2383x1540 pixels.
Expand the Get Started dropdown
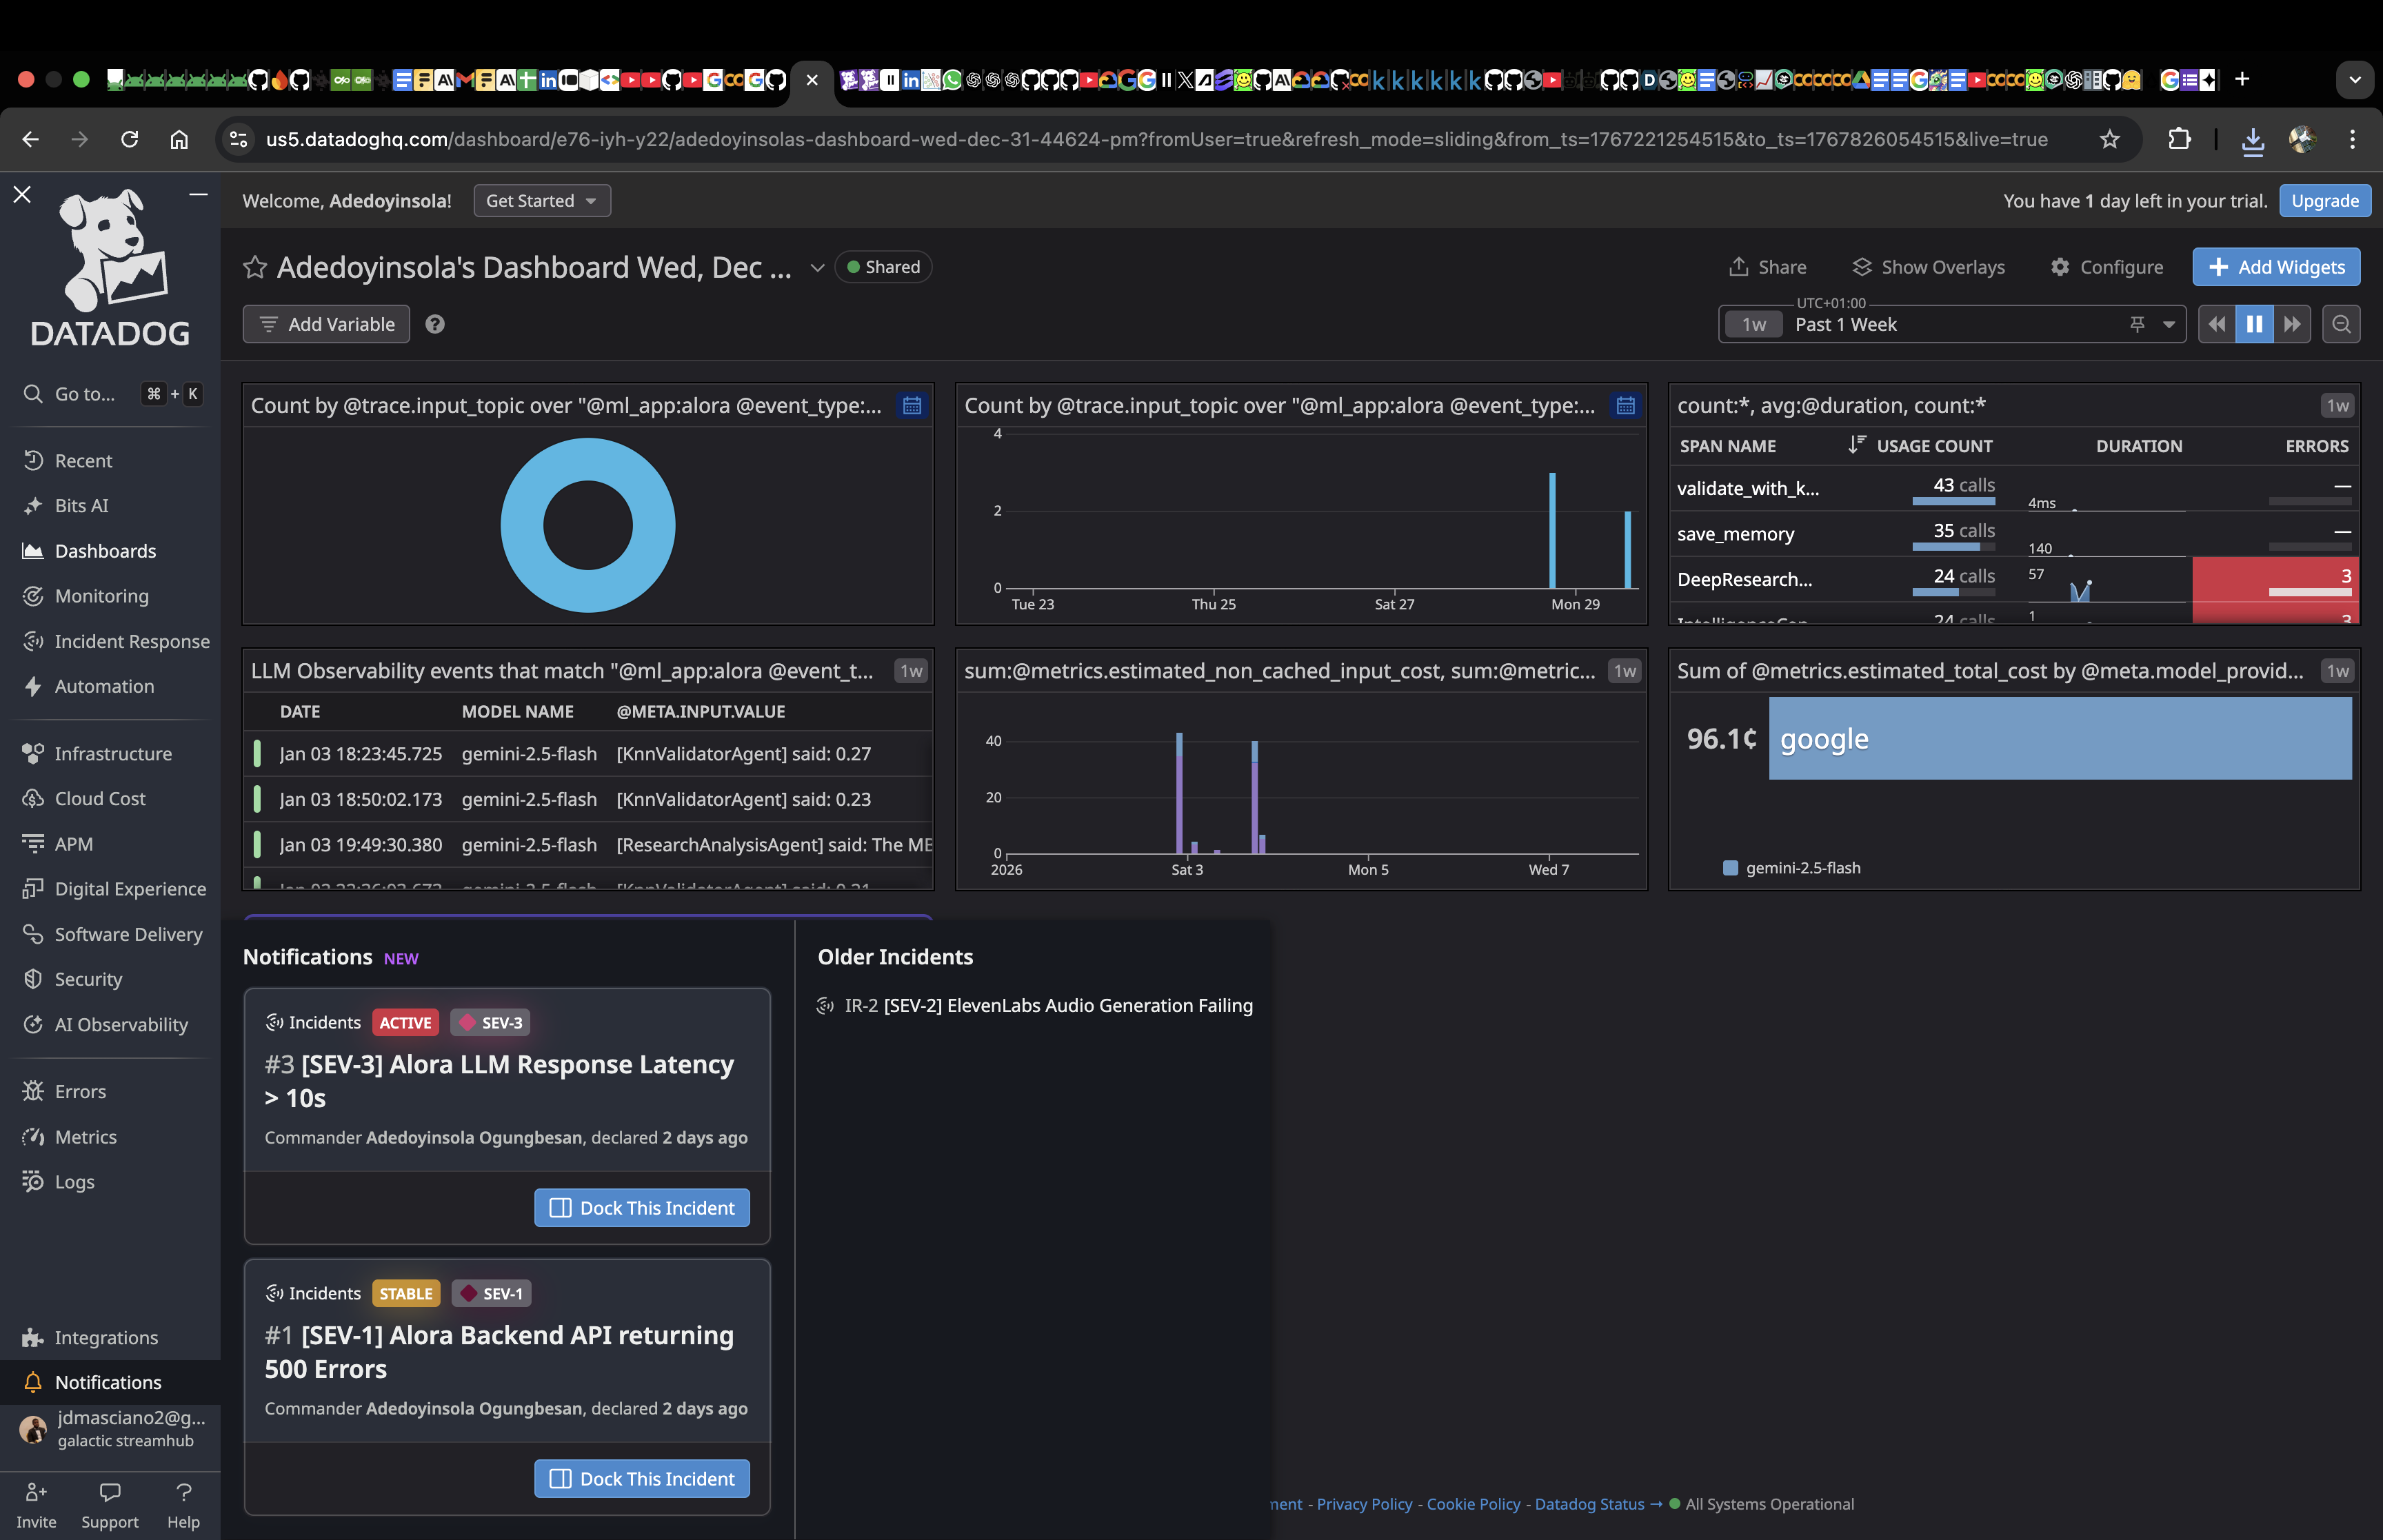(541, 201)
